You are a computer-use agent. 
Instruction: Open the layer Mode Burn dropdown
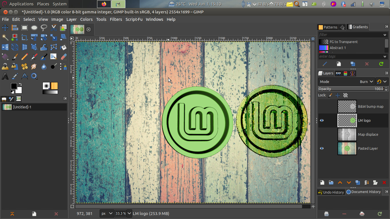366,82
